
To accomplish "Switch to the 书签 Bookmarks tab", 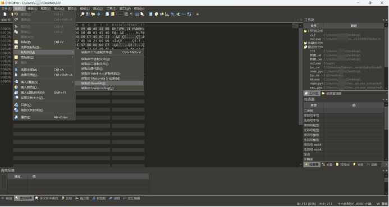I will click(358, 164).
